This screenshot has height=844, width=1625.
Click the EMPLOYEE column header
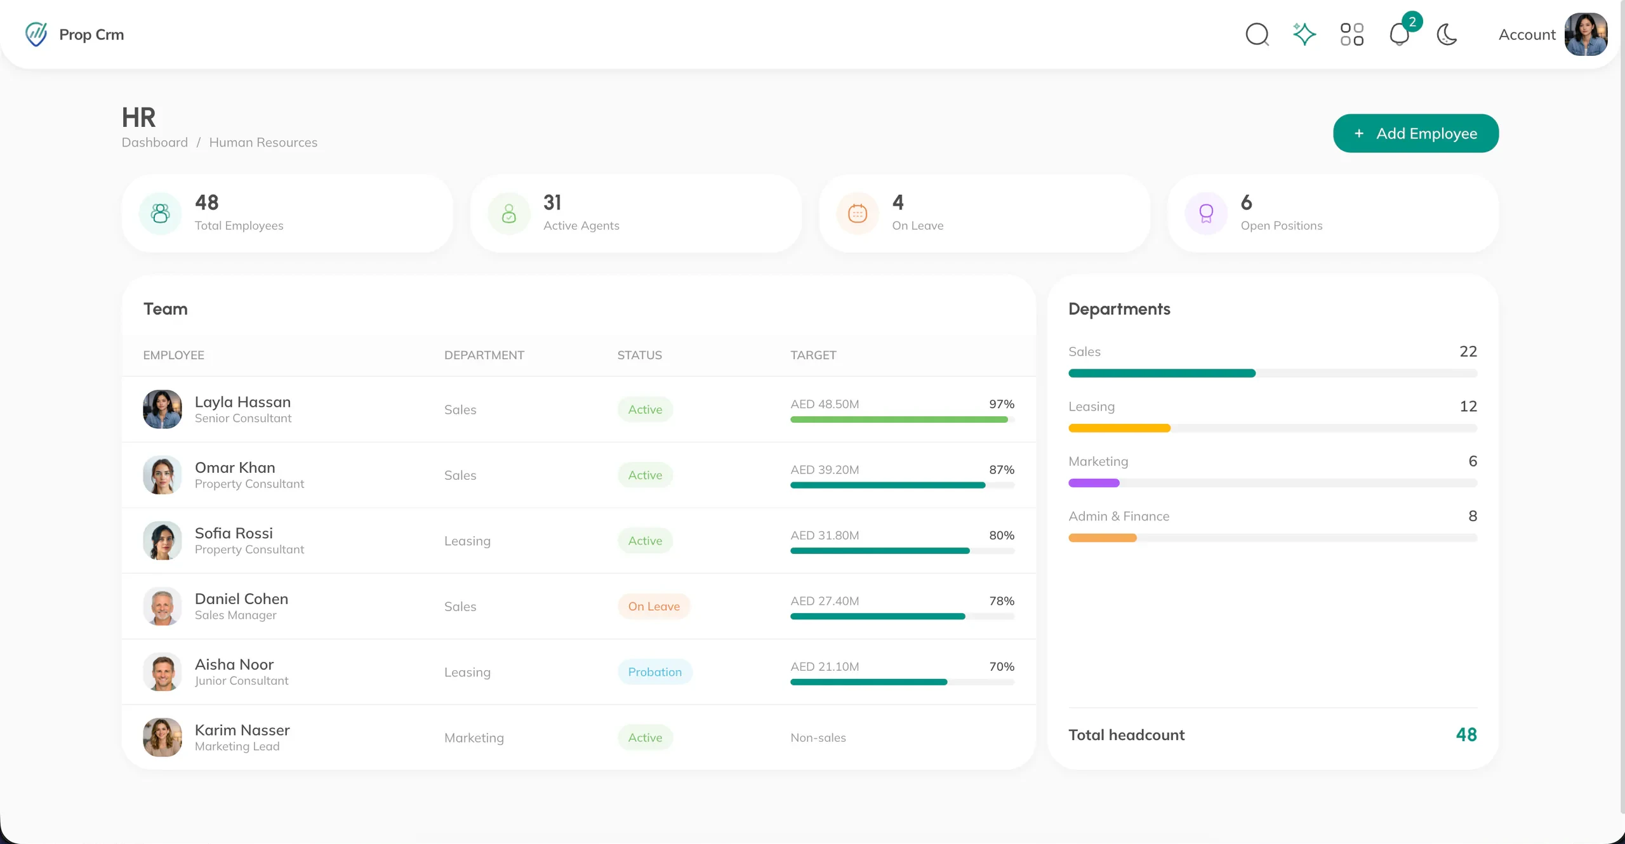click(x=174, y=355)
